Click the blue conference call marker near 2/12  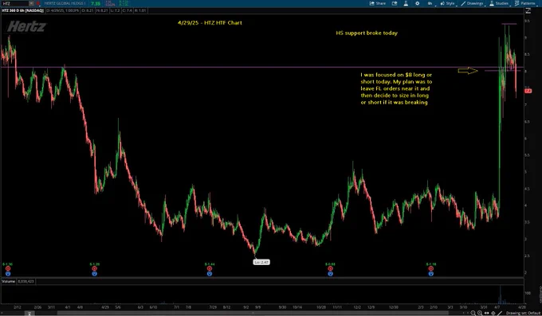(8, 274)
